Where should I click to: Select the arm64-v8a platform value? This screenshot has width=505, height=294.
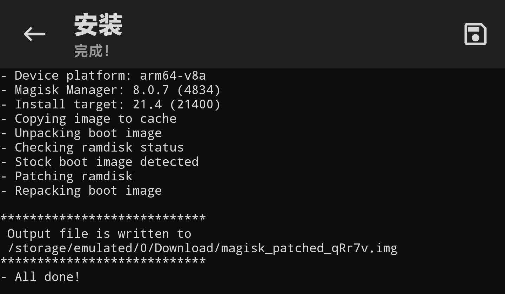(x=173, y=75)
